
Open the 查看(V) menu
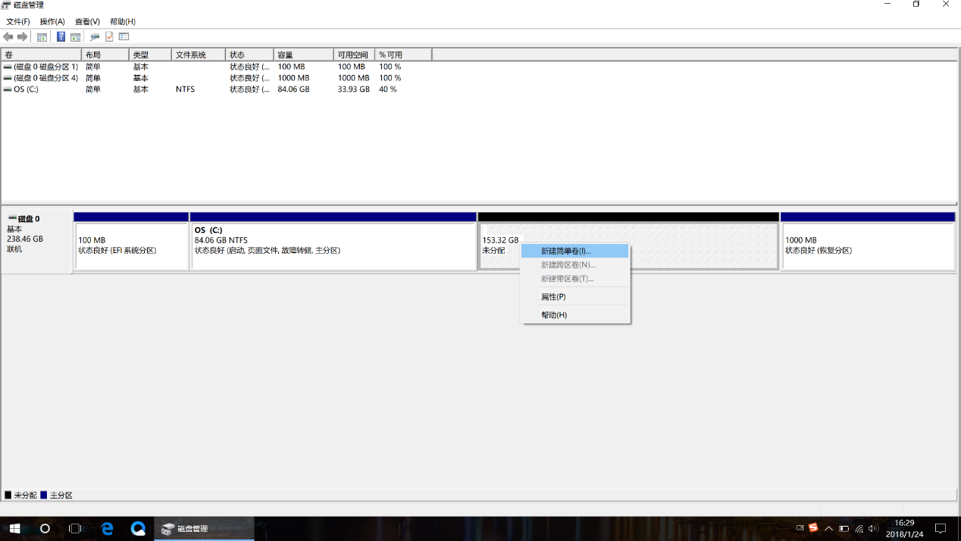tap(87, 22)
